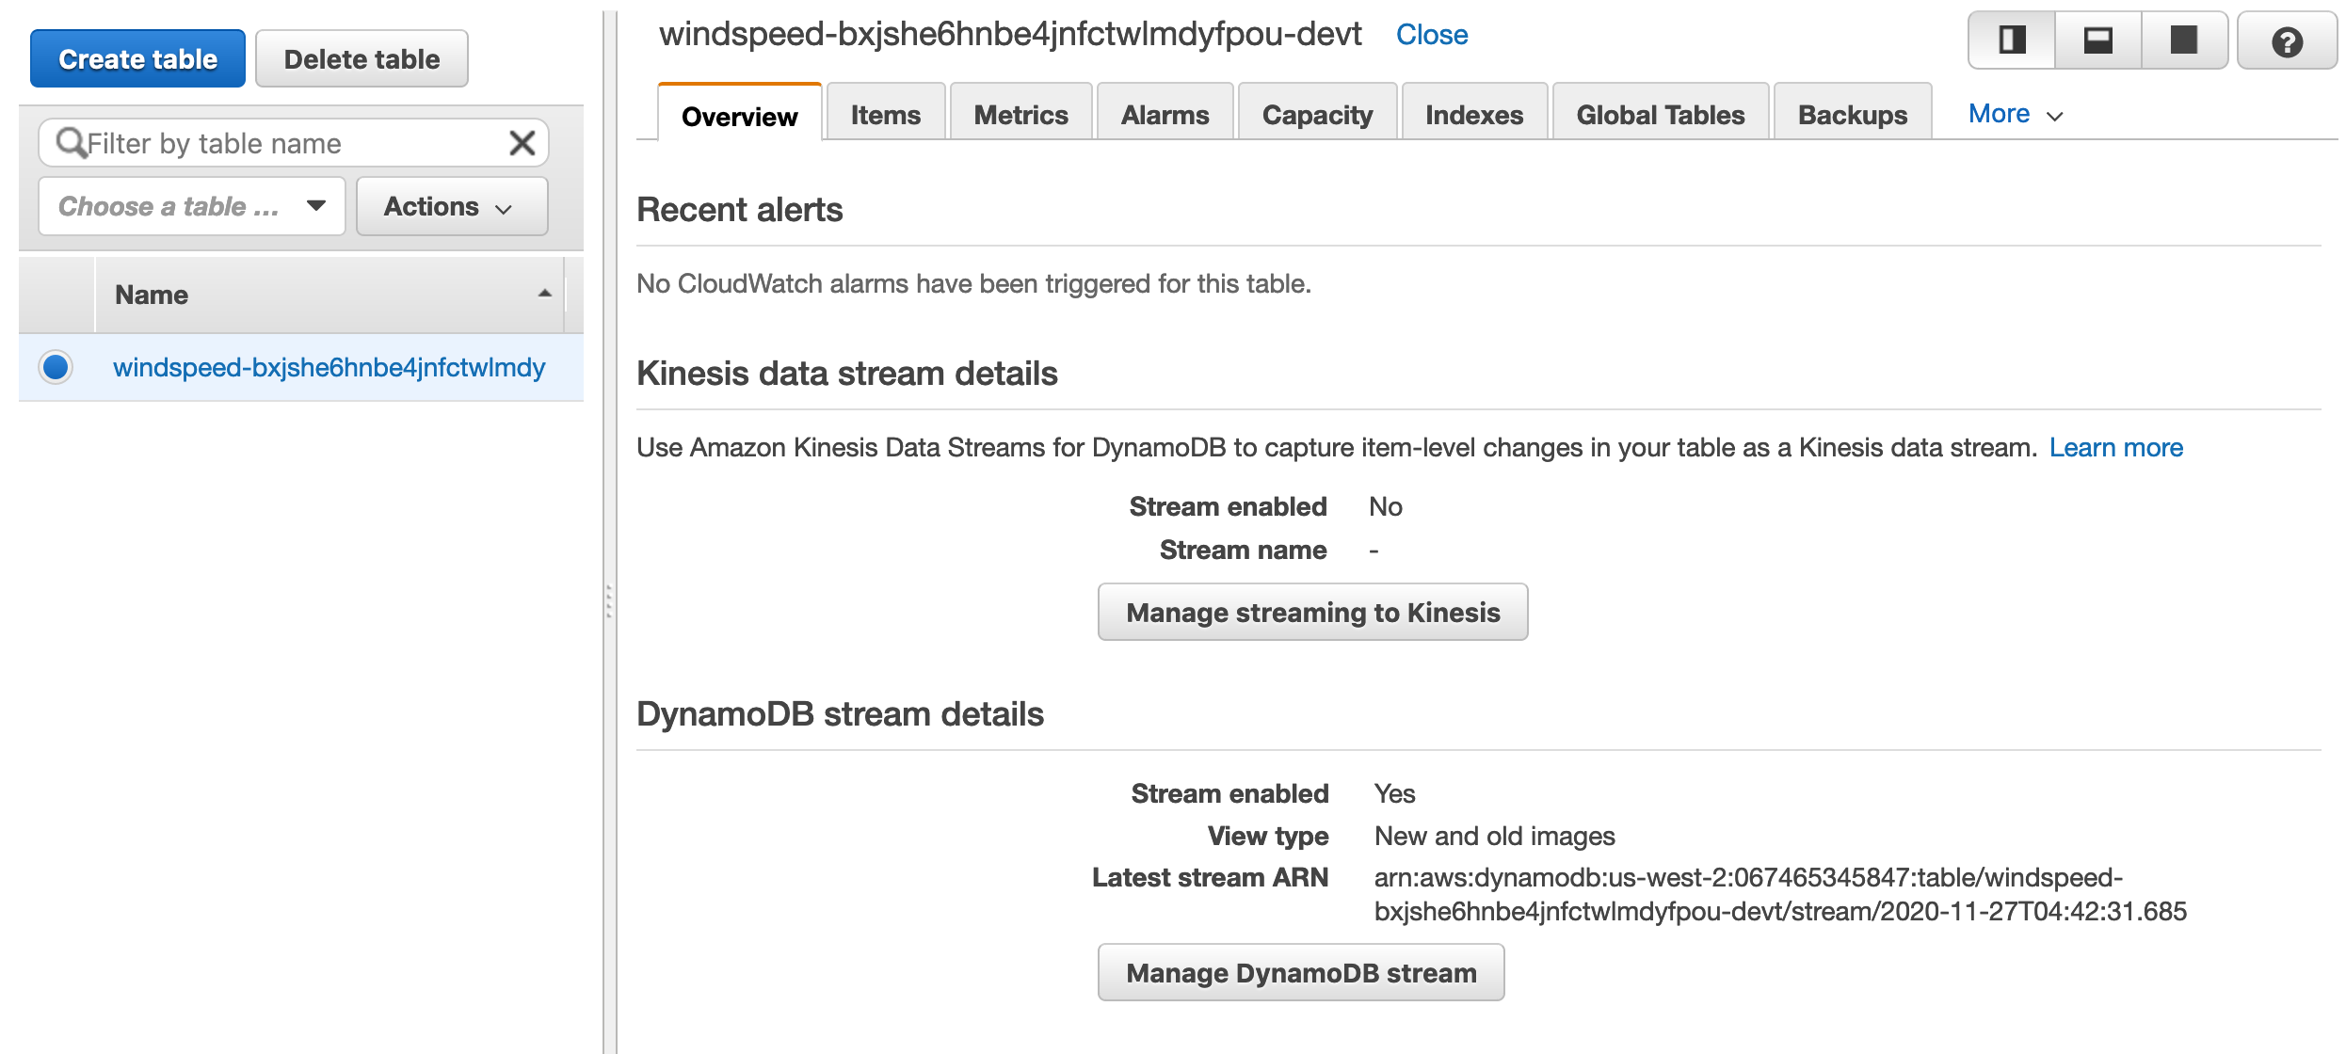Viewport: 2346px width, 1054px height.
Task: Switch to bottom split panel layout
Action: coord(2098,40)
